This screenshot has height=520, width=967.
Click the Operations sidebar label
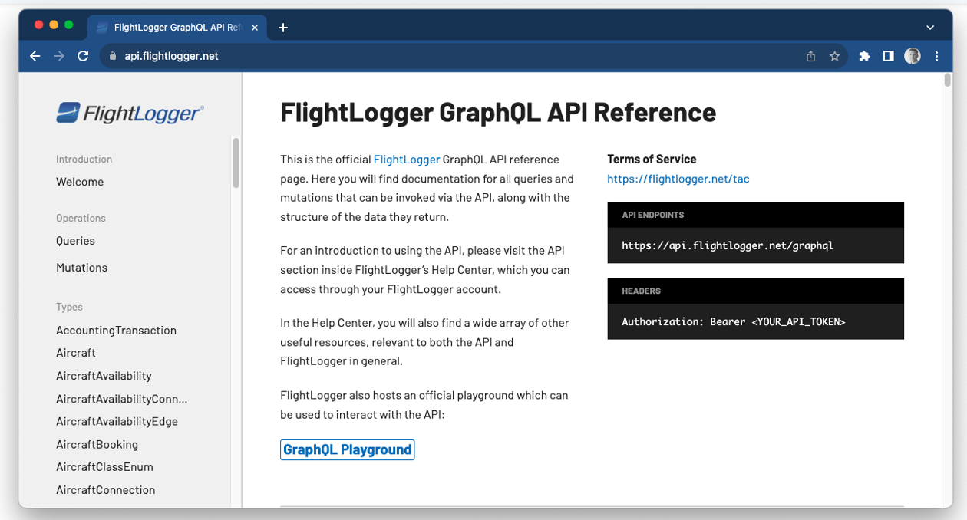(x=81, y=218)
